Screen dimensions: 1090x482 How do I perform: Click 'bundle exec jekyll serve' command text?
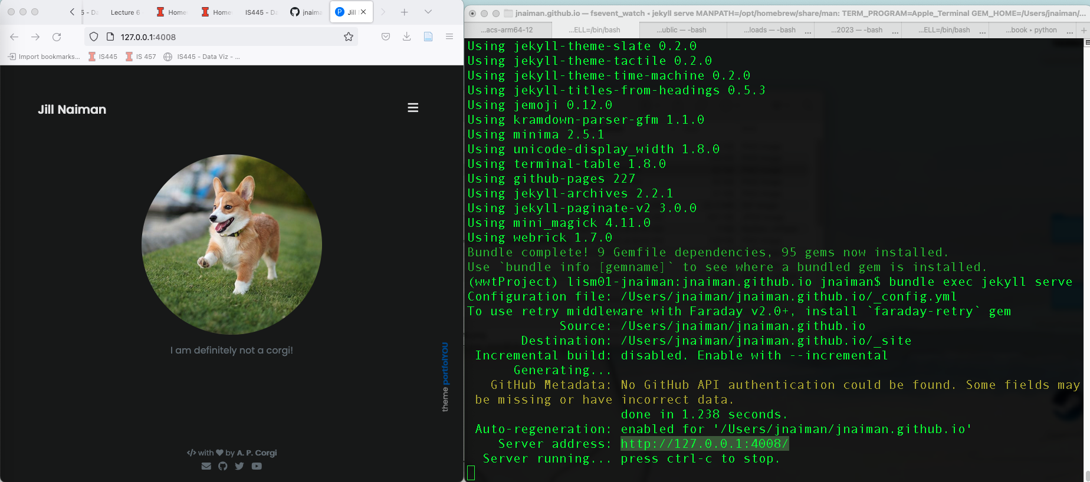click(980, 282)
